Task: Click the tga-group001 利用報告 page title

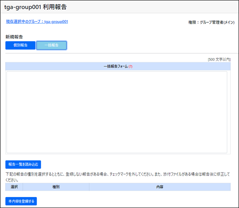Action: click(x=35, y=7)
